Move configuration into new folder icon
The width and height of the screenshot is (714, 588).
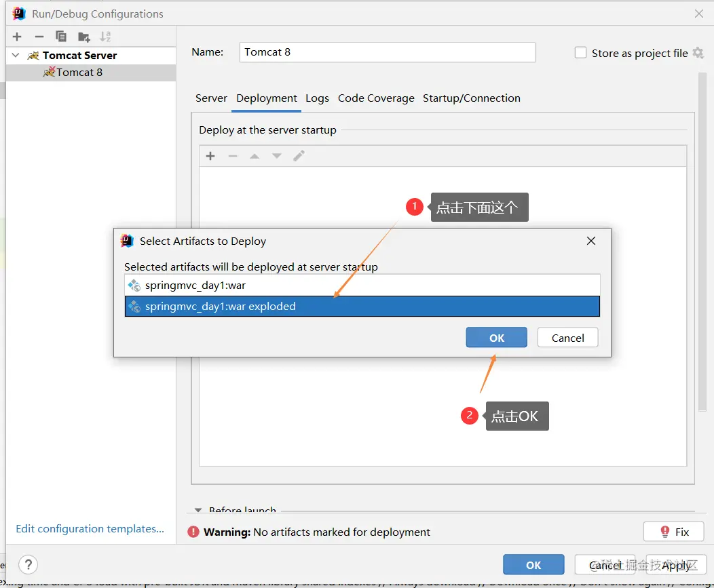pyautogui.click(x=83, y=37)
